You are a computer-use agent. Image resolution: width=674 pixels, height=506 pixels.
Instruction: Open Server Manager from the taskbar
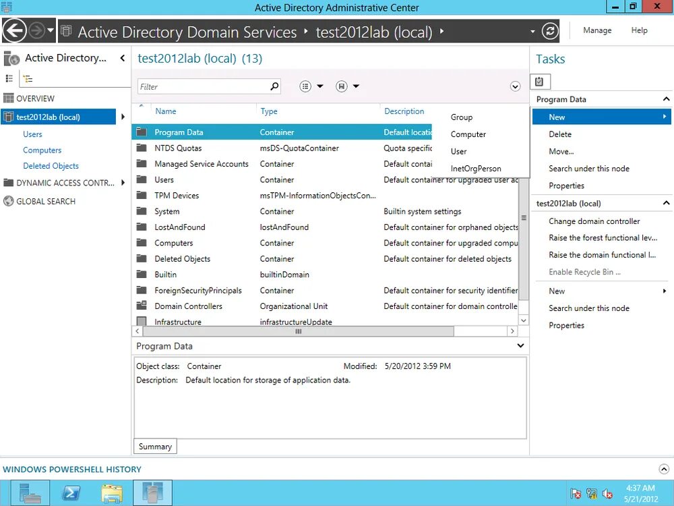tap(30, 493)
